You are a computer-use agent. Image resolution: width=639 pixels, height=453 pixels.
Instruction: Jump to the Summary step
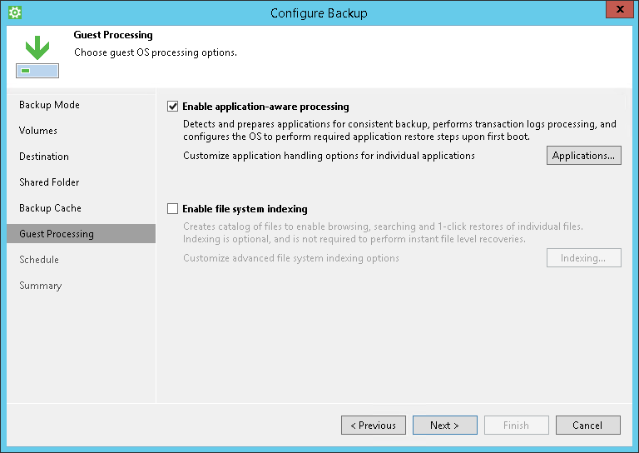click(x=40, y=286)
